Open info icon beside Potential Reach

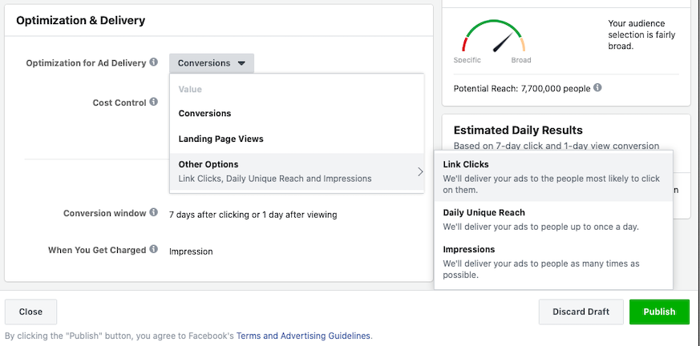[x=597, y=87]
